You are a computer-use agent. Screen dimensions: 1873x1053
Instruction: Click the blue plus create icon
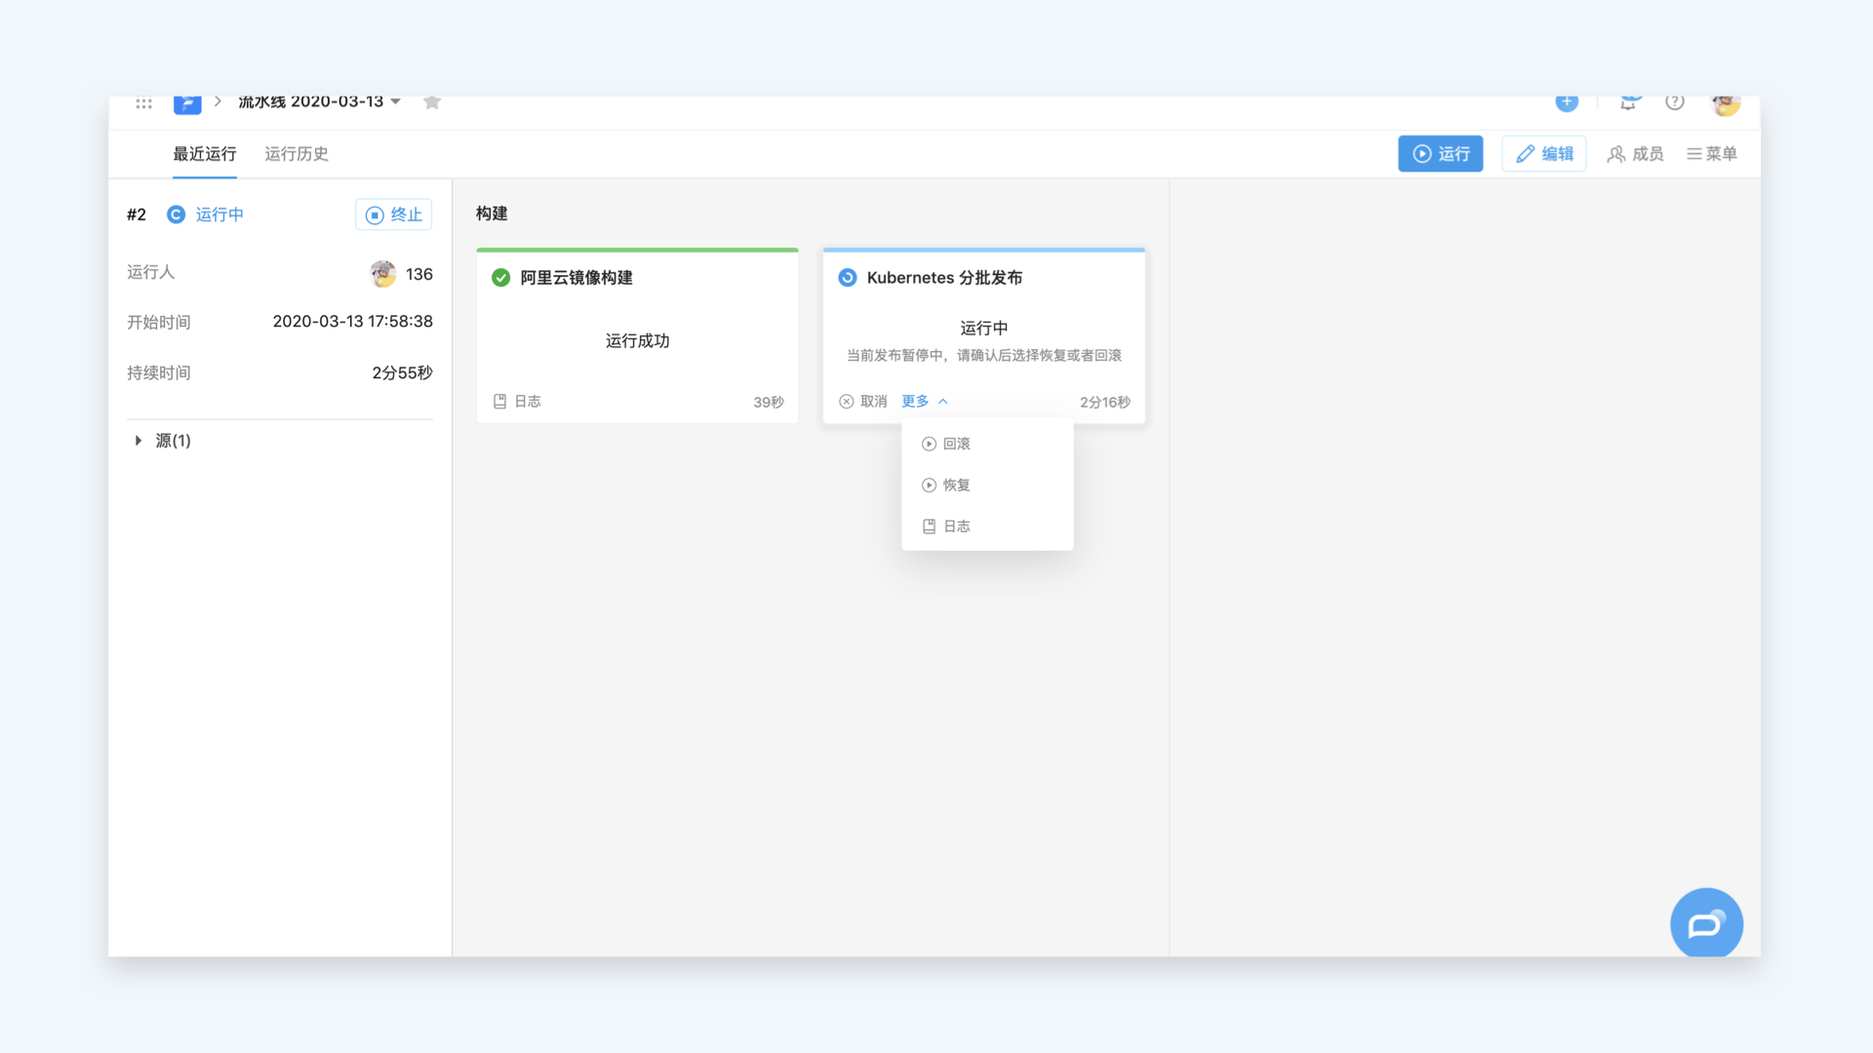(x=1567, y=102)
